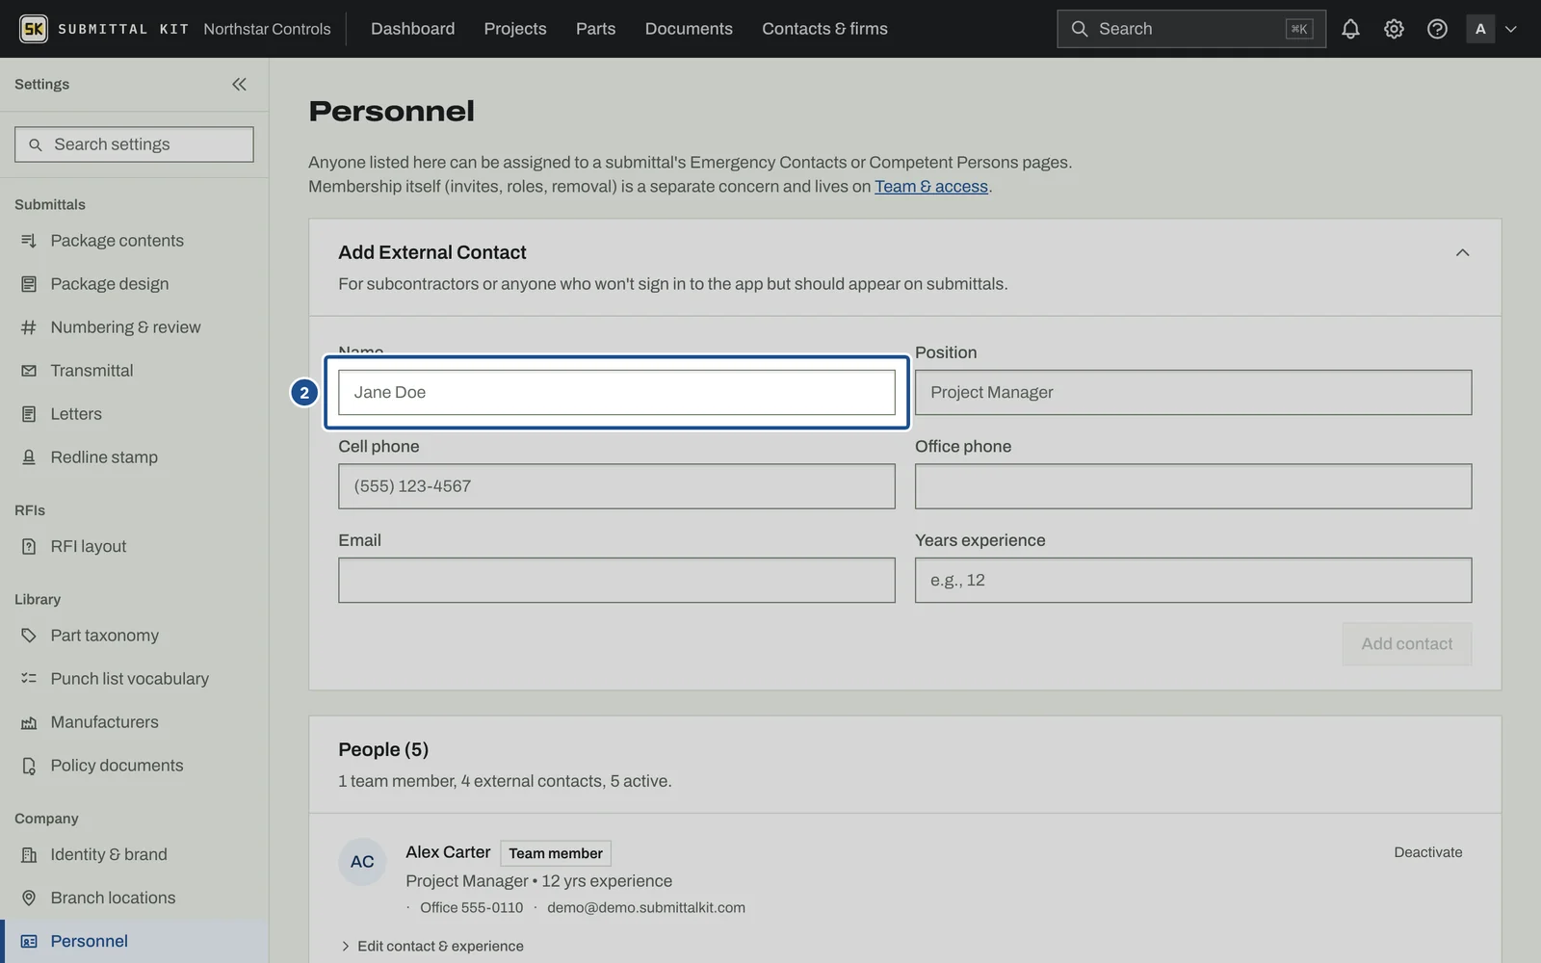
Task: Click the demo@demo.submittalkit.com email
Action: point(646,908)
